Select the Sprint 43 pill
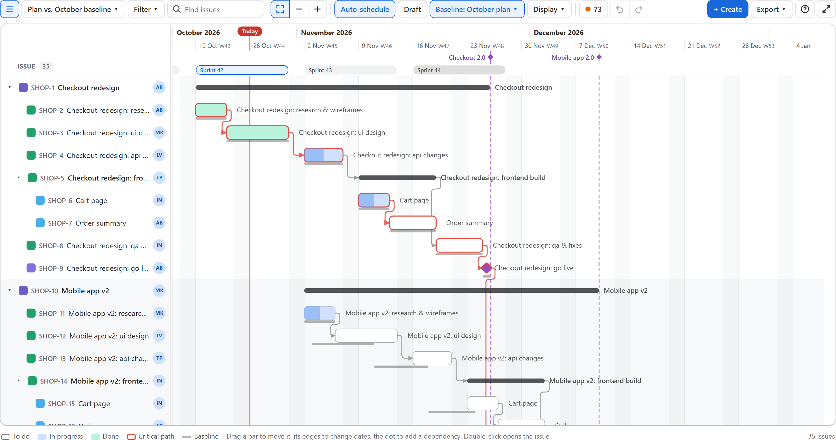The width and height of the screenshot is (836, 440). pyautogui.click(x=350, y=70)
